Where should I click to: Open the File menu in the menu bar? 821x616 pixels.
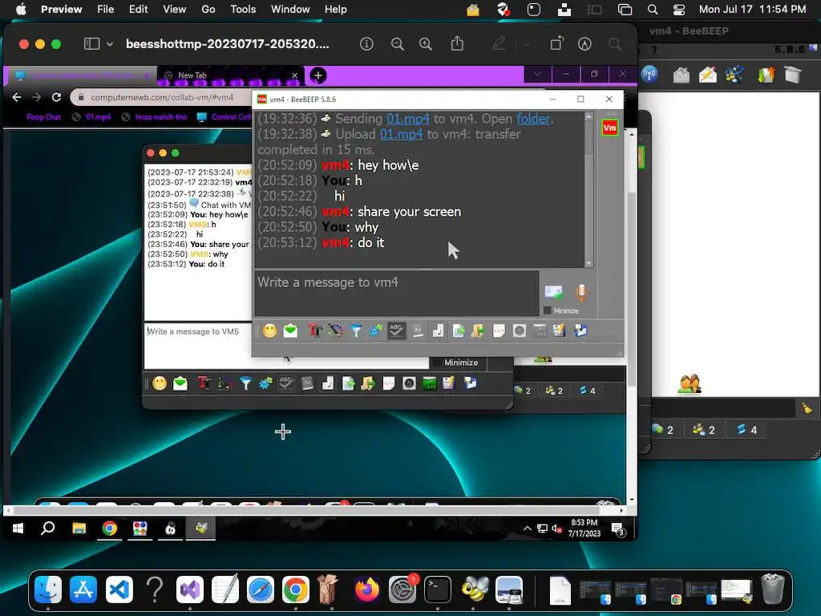(105, 9)
